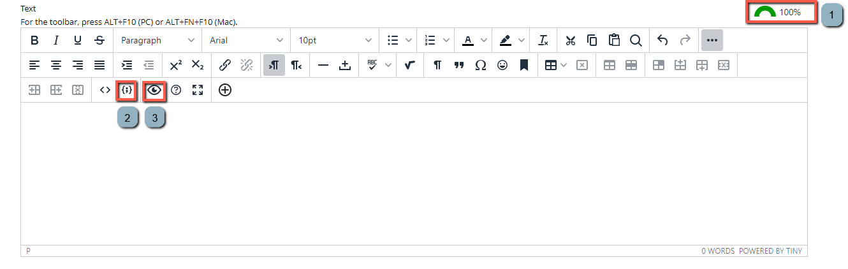
Task: Expand the text color picker arrow
Action: point(485,40)
